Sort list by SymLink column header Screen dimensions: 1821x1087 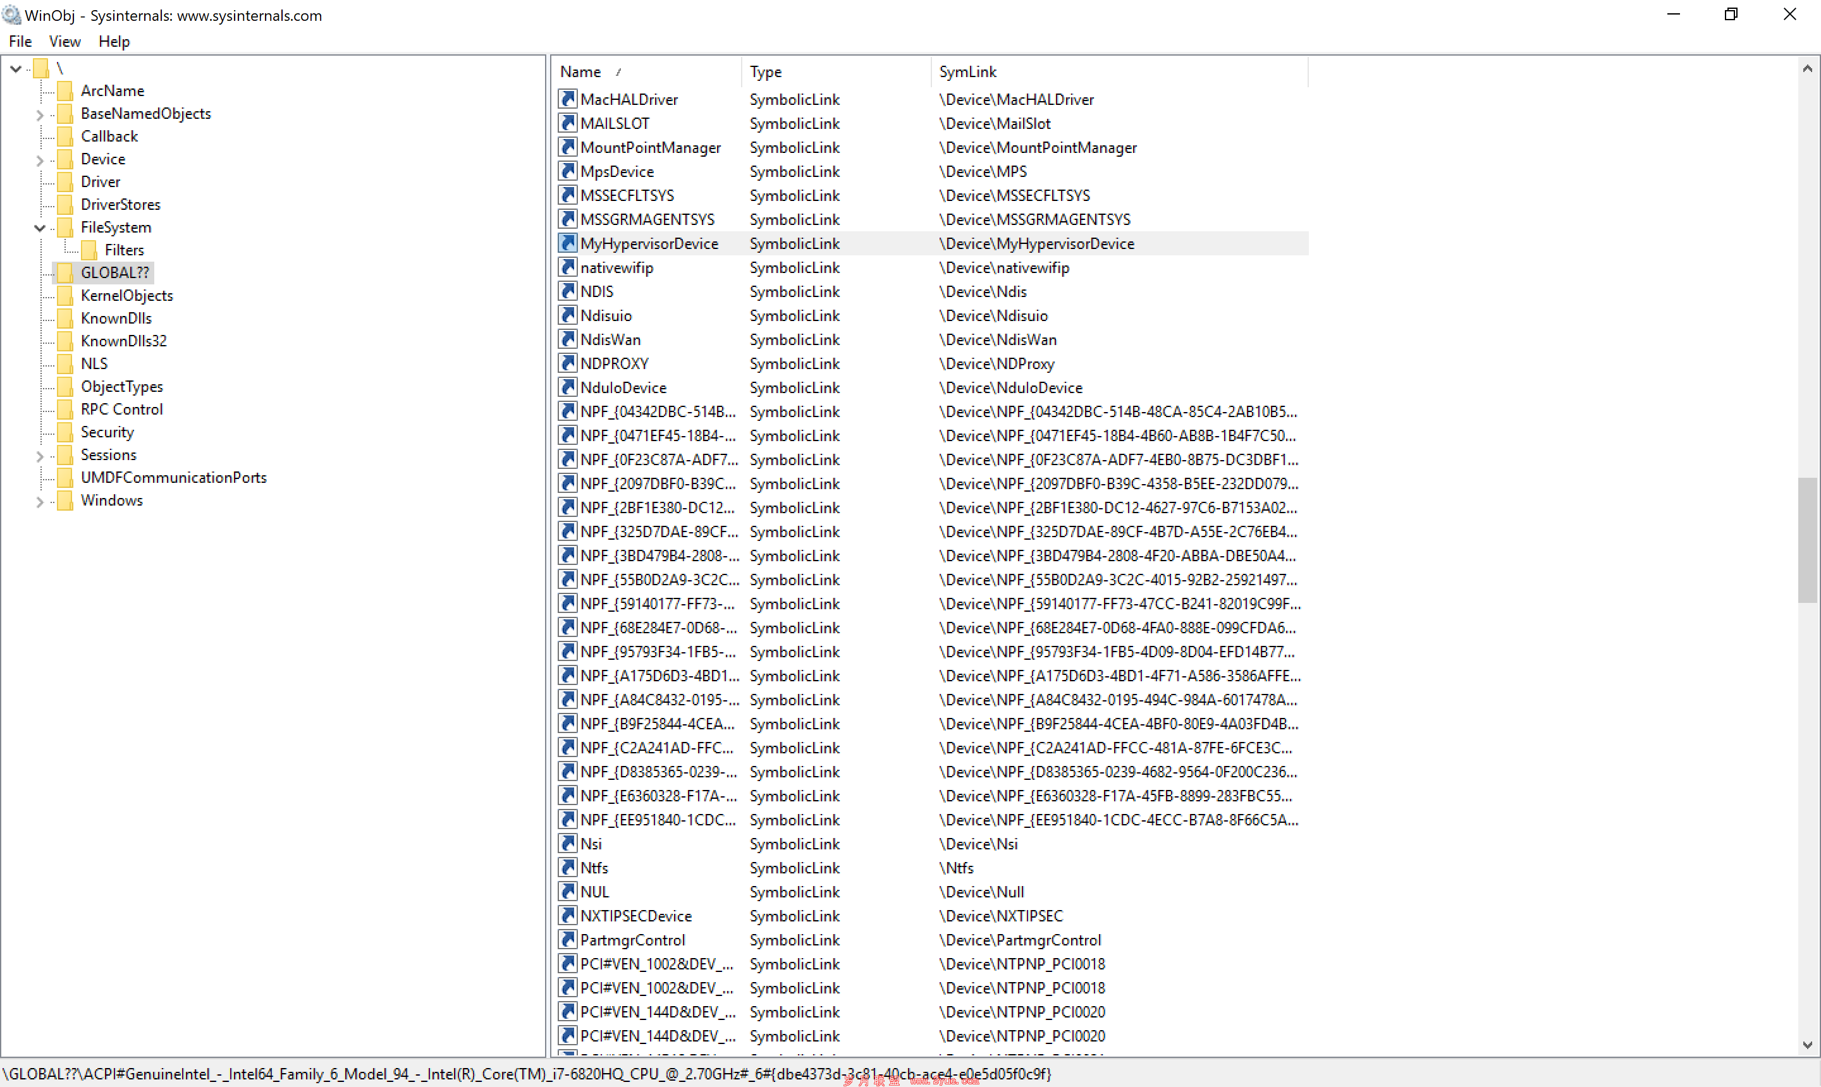pyautogui.click(x=1120, y=72)
